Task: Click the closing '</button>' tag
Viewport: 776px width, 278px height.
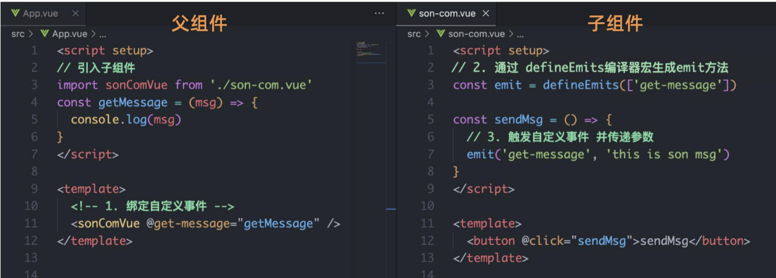Action: pyautogui.click(x=719, y=241)
